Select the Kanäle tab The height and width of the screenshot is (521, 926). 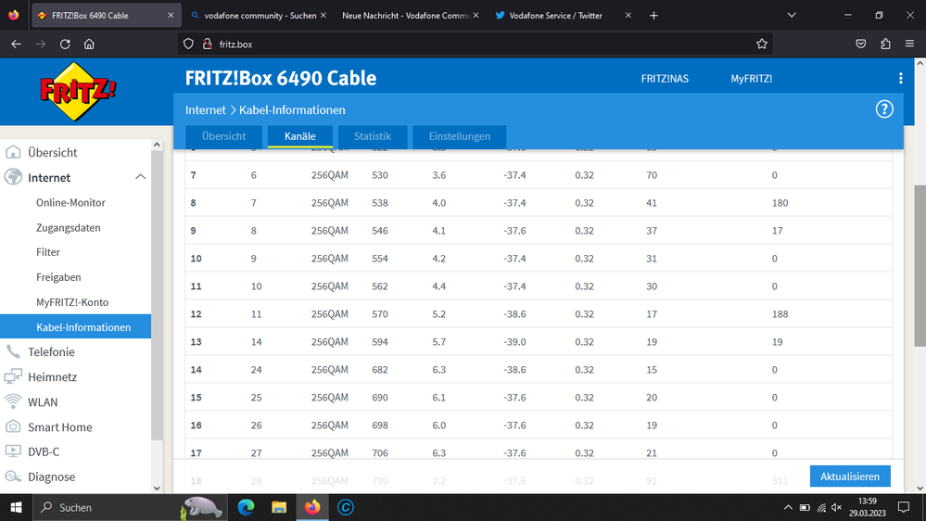[300, 136]
